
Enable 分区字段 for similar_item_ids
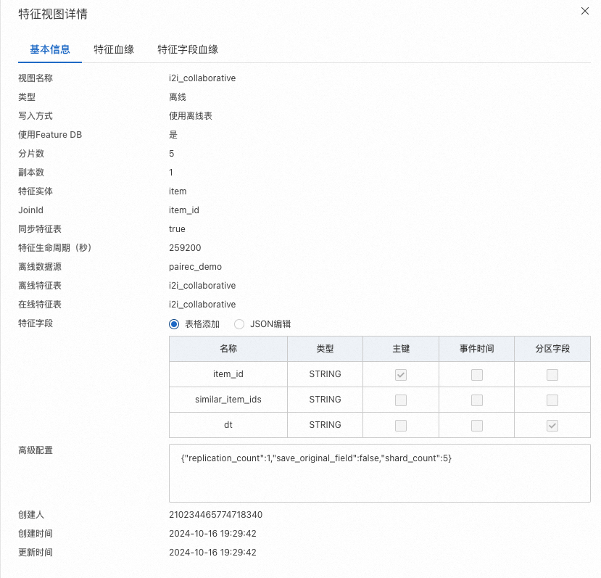click(x=552, y=400)
